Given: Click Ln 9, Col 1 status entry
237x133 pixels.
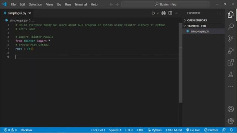Looking at the screenshot, I should (98, 130).
